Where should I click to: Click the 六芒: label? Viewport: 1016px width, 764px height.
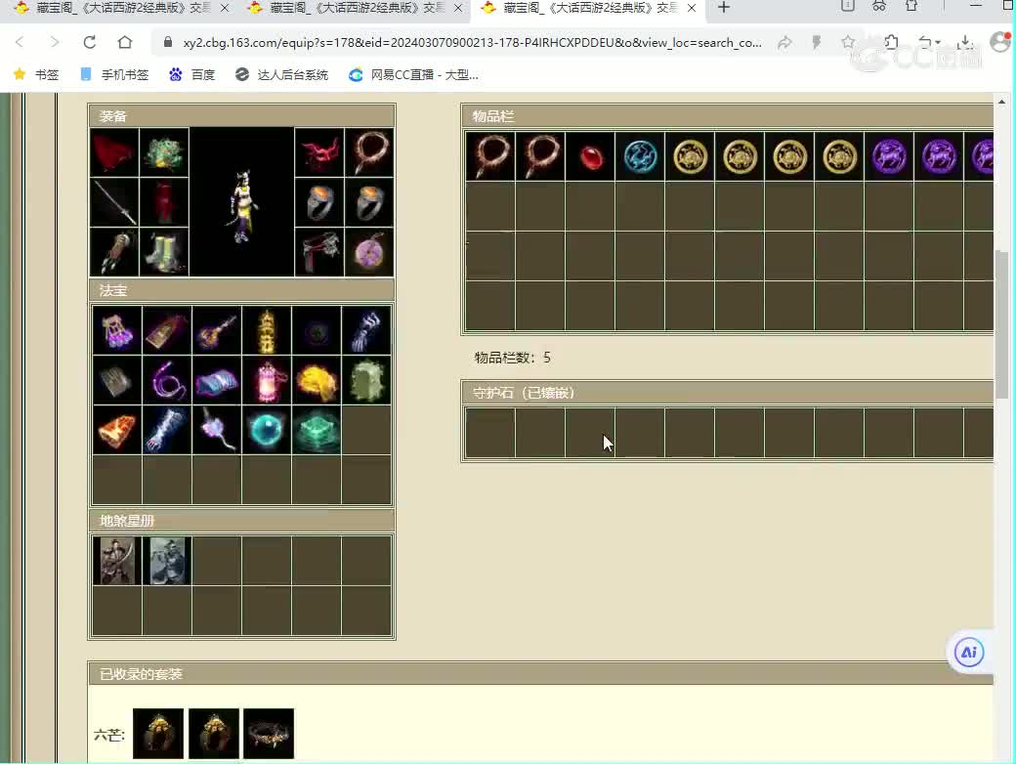[x=108, y=735]
